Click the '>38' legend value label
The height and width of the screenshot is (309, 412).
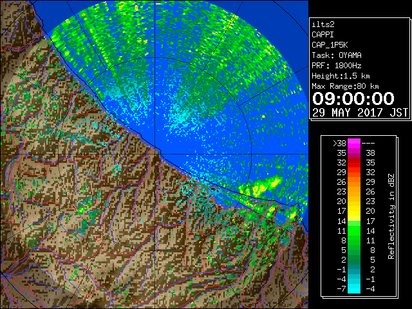tap(339, 144)
